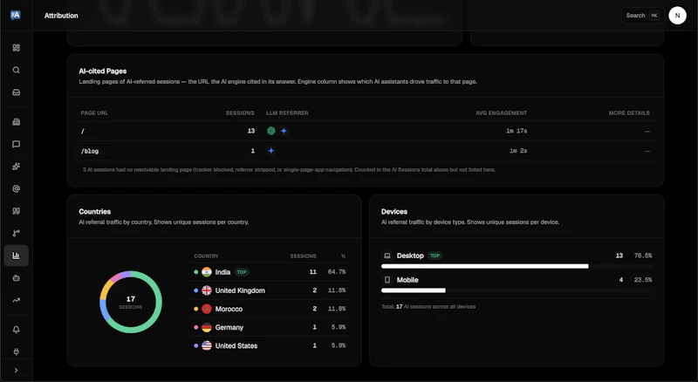Select the United Kingdom country row

270,290
